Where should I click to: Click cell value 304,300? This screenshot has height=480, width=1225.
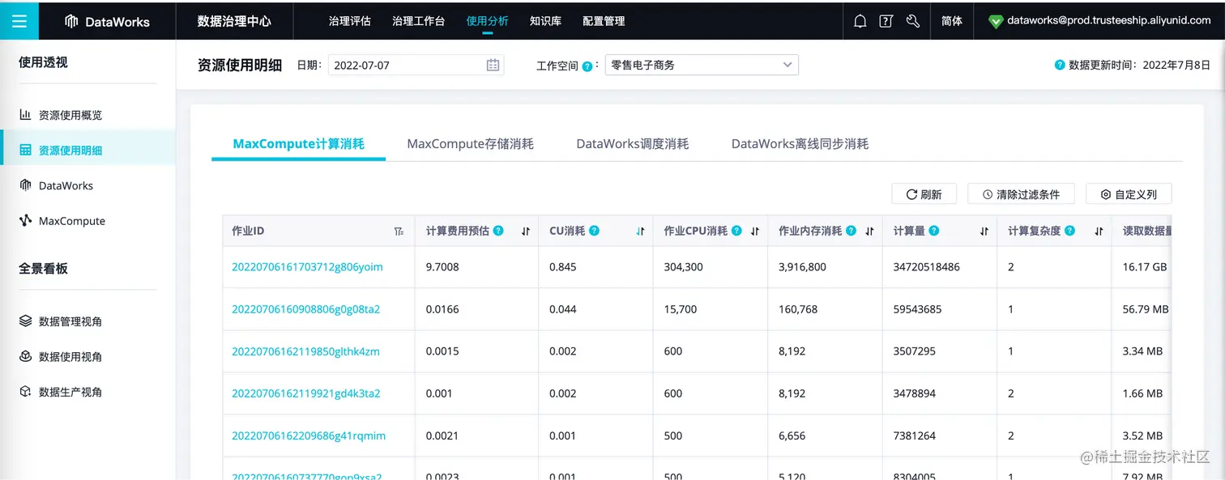tap(684, 267)
